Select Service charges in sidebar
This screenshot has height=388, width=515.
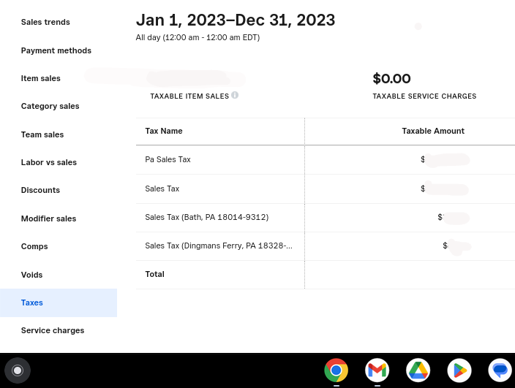[x=53, y=330]
